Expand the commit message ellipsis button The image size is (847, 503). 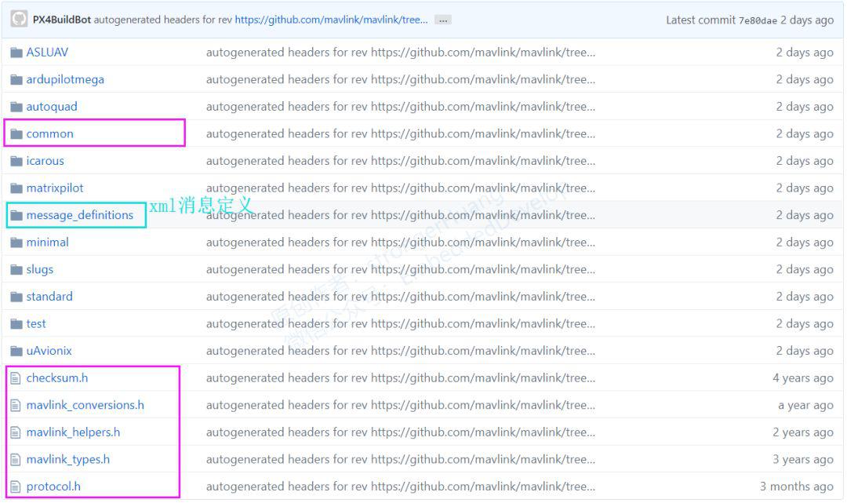[443, 20]
